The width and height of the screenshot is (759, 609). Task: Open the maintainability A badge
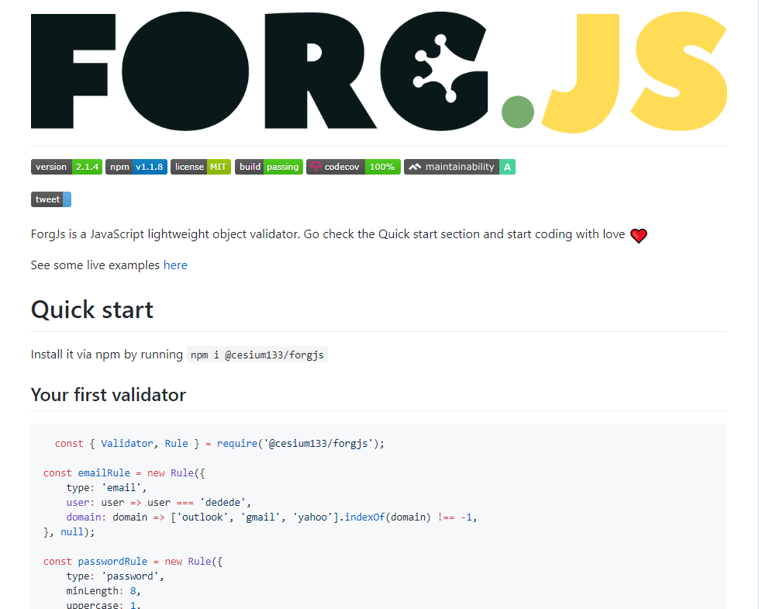[x=460, y=167]
